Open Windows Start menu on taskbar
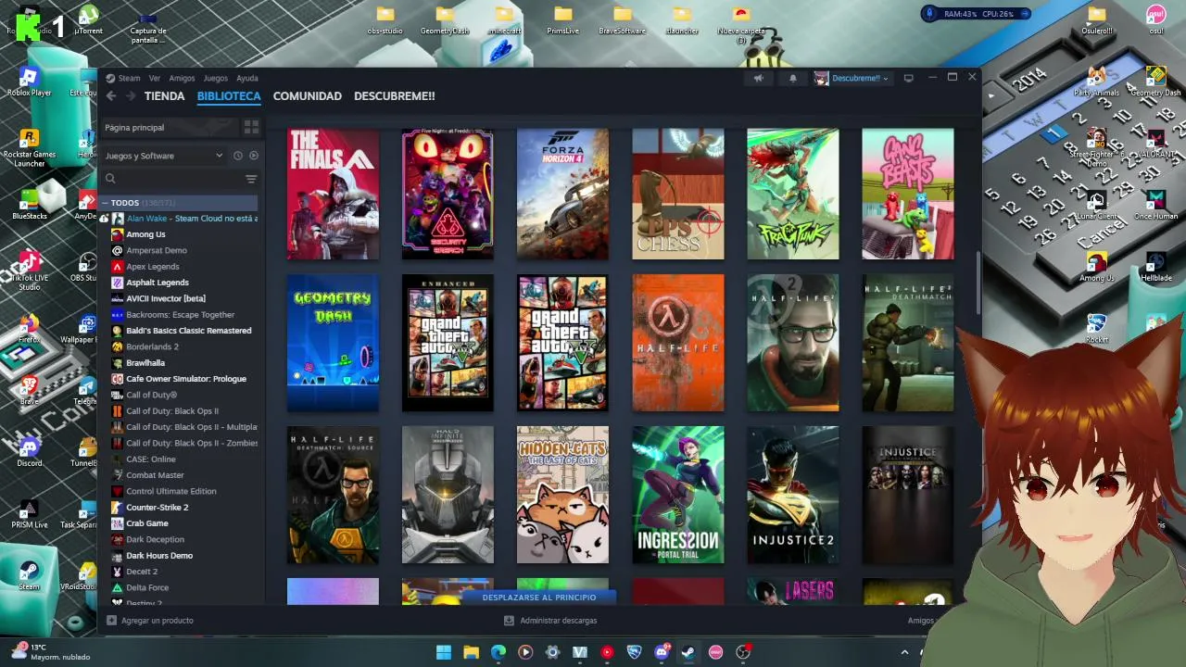 point(444,652)
